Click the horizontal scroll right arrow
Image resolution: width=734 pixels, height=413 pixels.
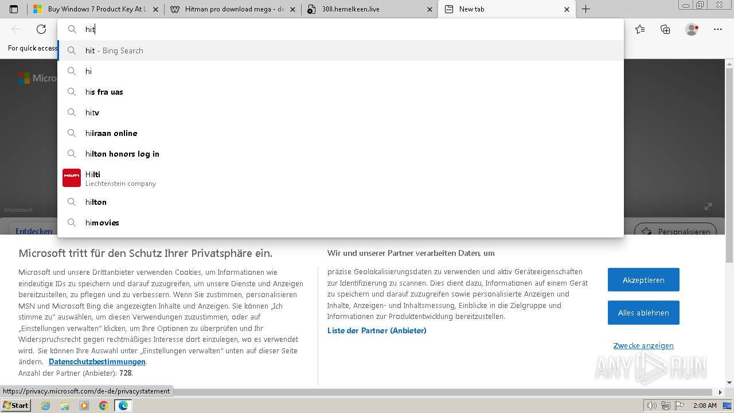tap(721, 392)
